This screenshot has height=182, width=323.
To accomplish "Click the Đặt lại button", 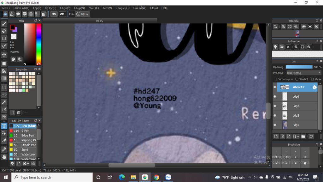I will 82,14.
